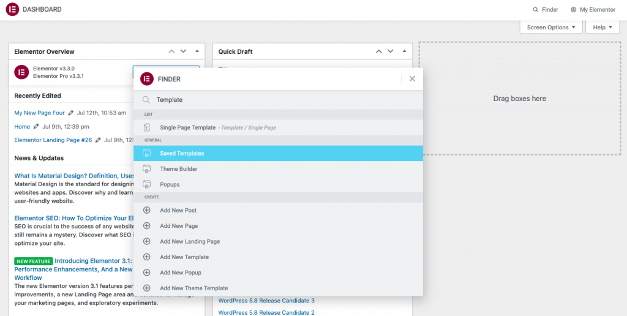Click the magnifier icon beside Finder in the top bar

535,10
